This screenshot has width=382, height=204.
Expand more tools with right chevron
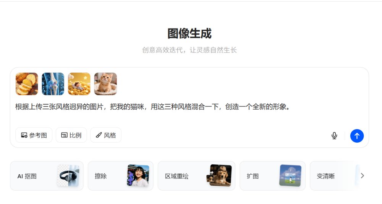click(362, 175)
